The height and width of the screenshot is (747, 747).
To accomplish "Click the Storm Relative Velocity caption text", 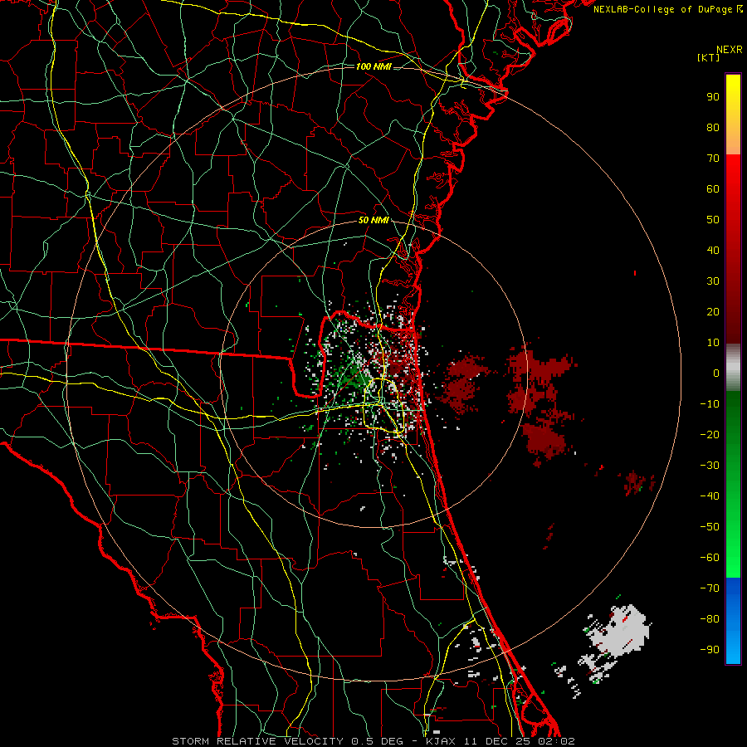I will pyautogui.click(x=373, y=741).
